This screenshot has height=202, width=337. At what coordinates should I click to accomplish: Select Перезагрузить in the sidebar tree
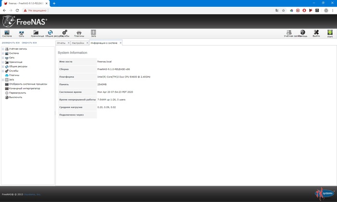[18, 92]
